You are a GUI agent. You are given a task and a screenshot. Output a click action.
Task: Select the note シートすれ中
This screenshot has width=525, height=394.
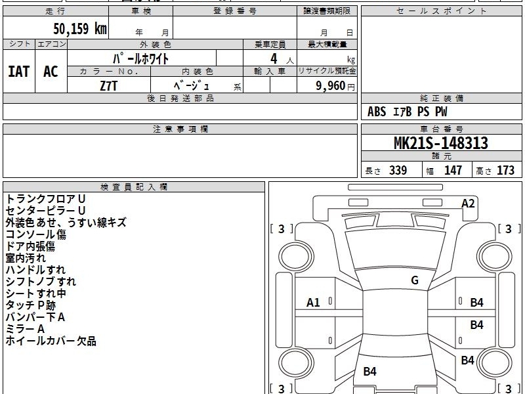[35, 294]
